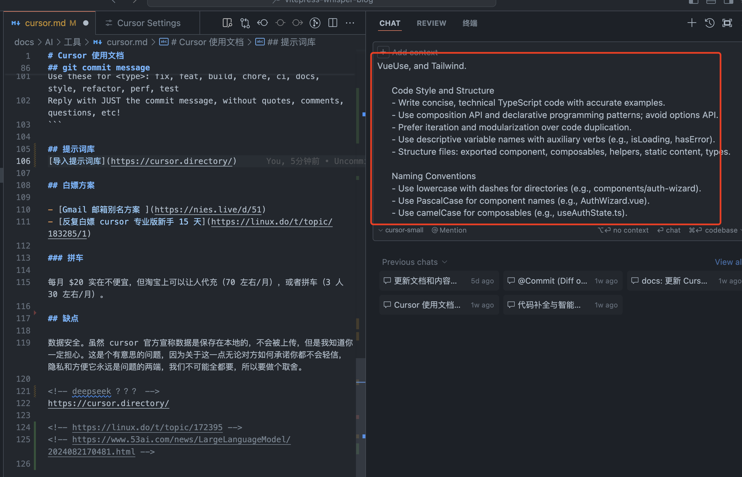Click the Add context plus button

tap(383, 52)
